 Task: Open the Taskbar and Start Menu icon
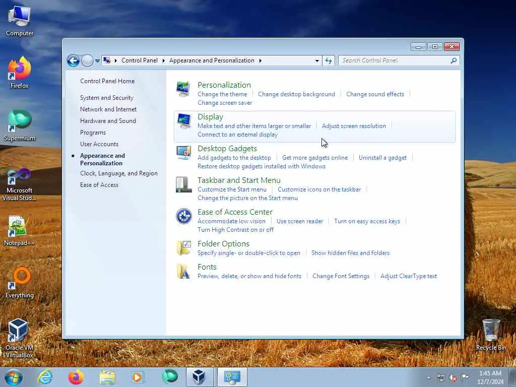(x=183, y=184)
